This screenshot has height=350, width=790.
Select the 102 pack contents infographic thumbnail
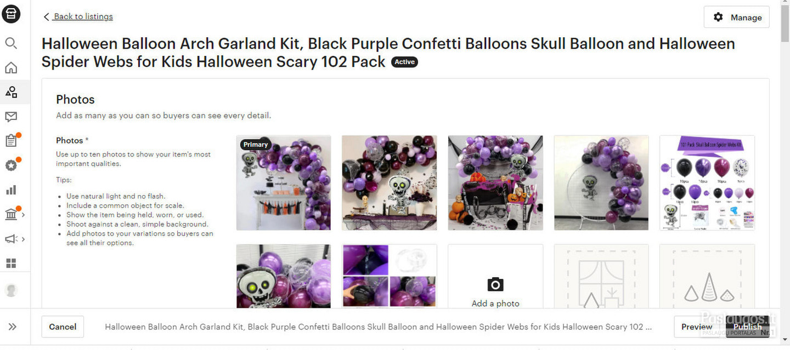[707, 183]
